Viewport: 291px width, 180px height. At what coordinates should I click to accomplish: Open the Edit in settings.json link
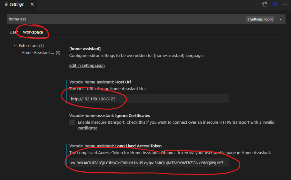(x=87, y=66)
